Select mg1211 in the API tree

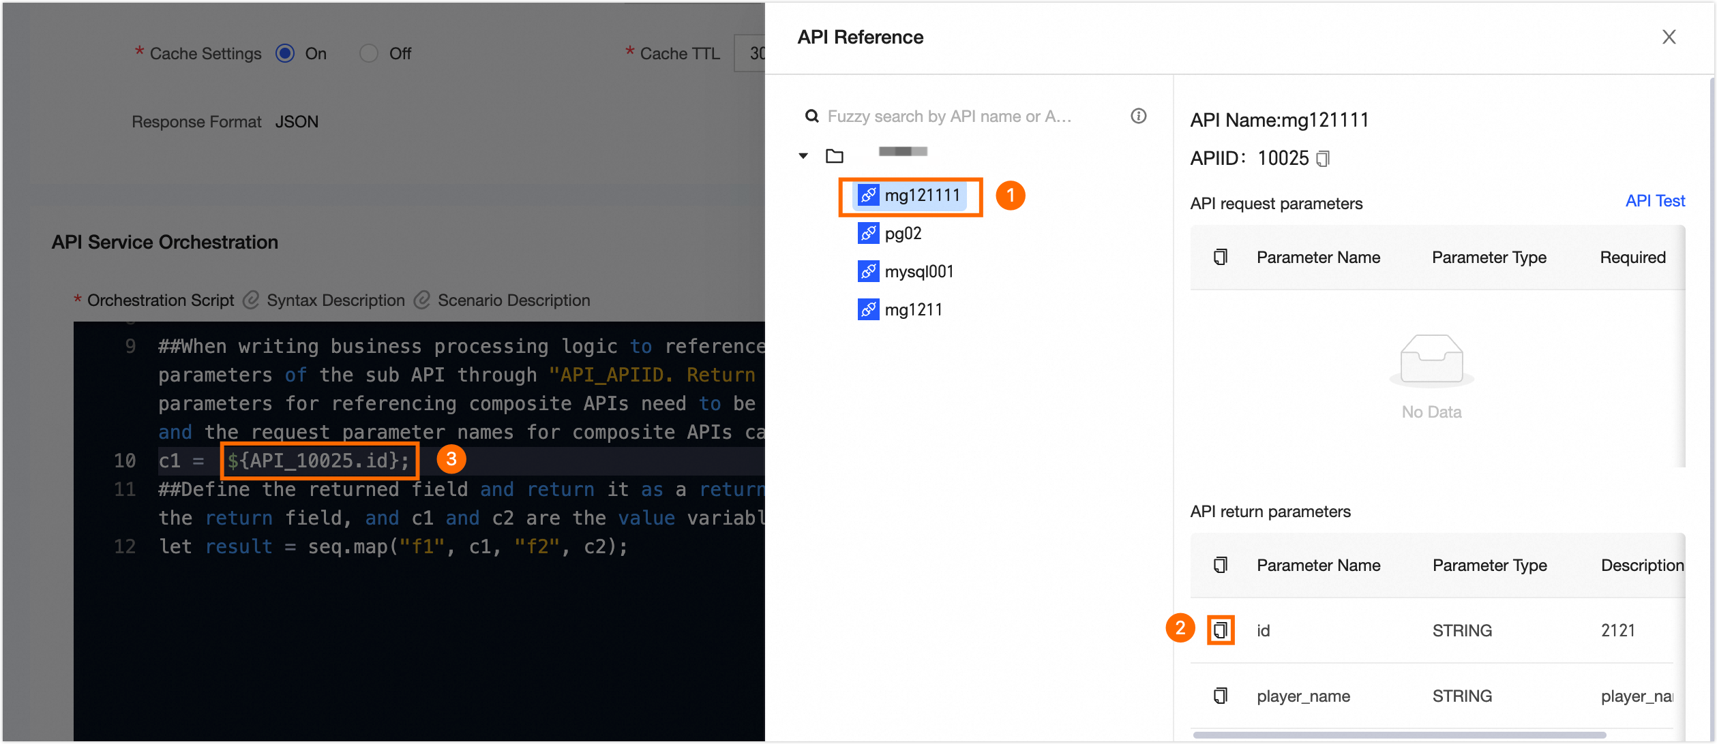tap(913, 310)
